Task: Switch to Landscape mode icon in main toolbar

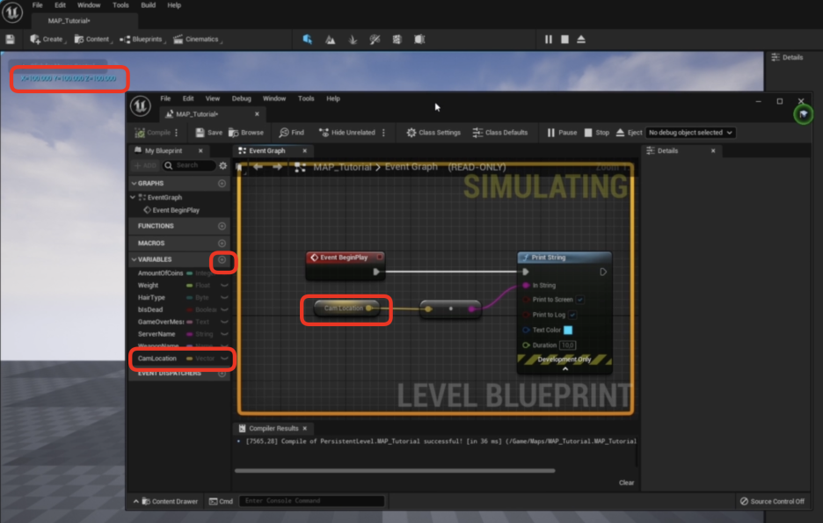Action: click(330, 40)
